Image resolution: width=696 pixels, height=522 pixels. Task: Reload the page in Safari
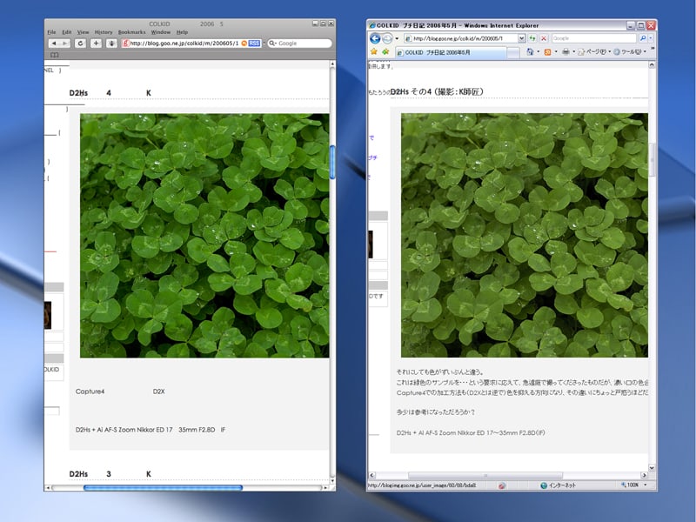(x=80, y=43)
